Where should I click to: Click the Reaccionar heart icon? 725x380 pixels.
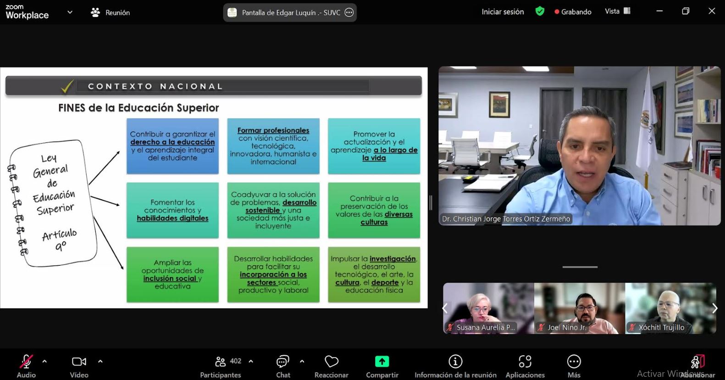click(x=331, y=362)
